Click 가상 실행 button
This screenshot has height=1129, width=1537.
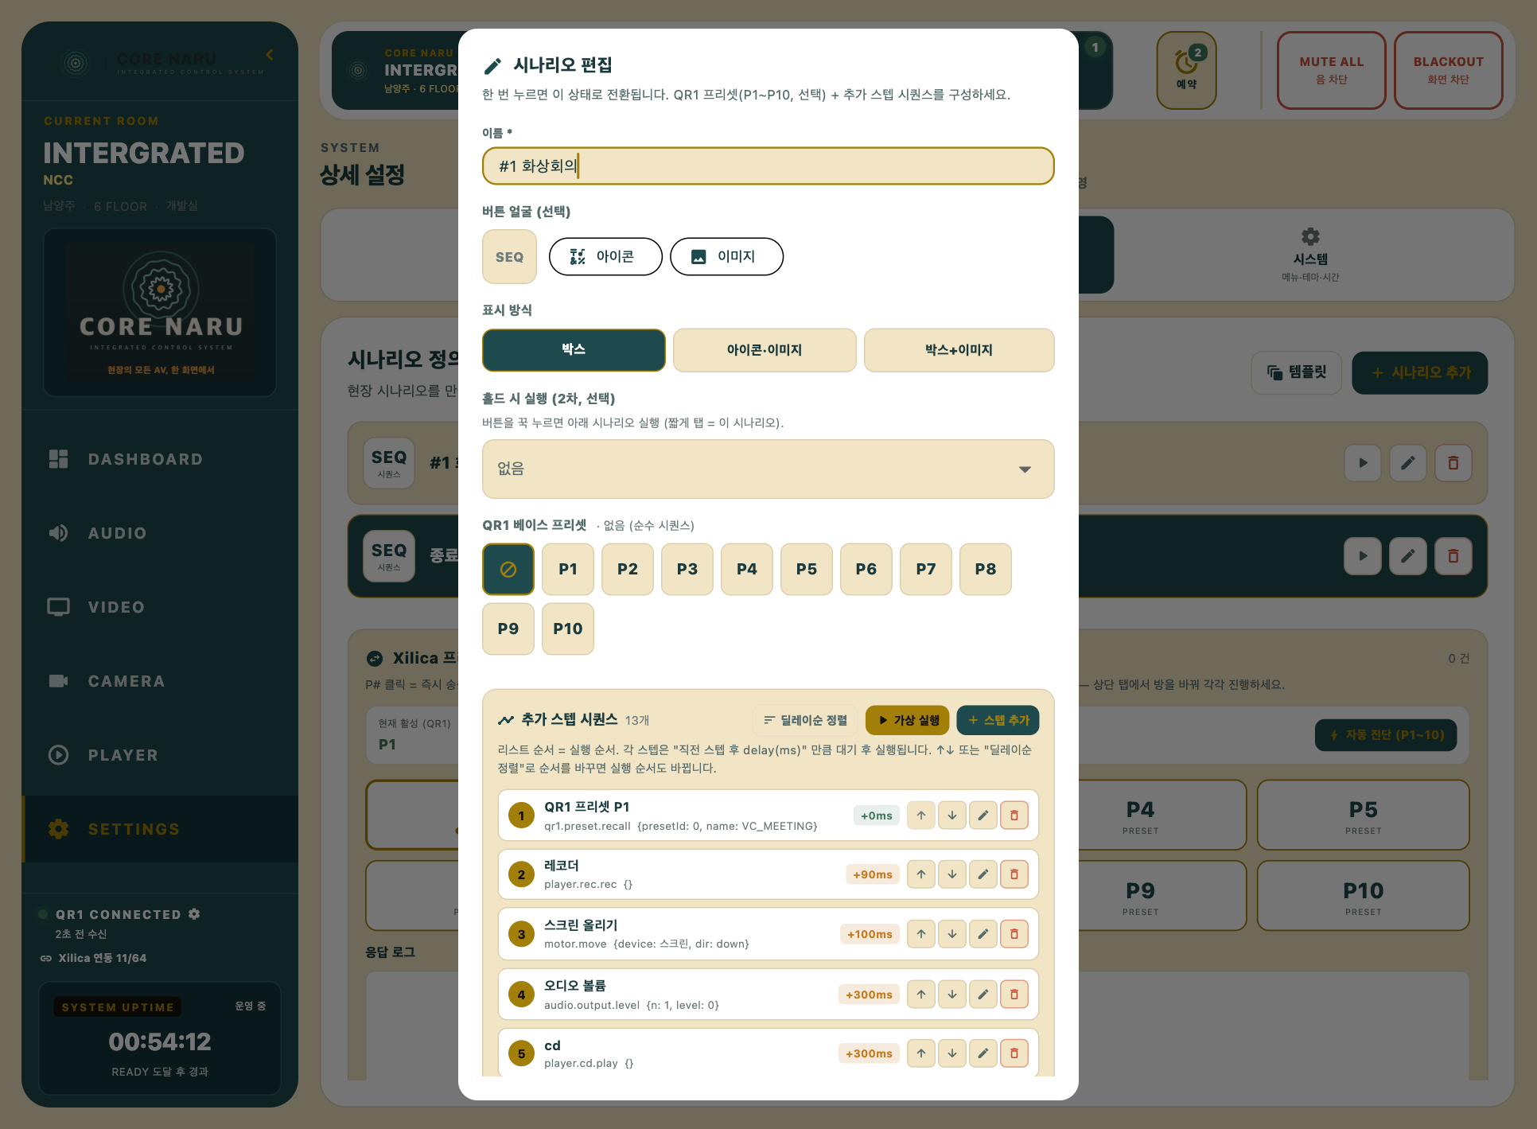pos(908,720)
